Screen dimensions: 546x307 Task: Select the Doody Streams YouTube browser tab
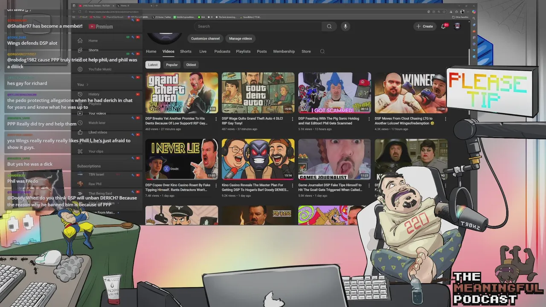pyautogui.click(x=96, y=6)
